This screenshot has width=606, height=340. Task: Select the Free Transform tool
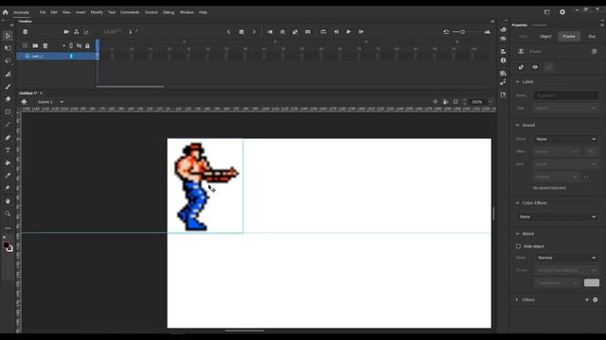tap(8, 48)
